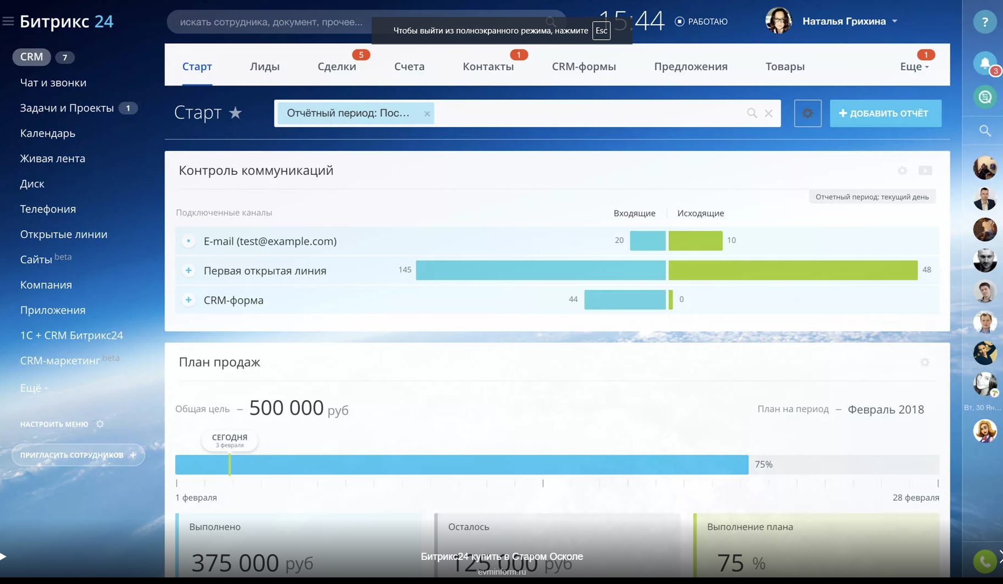Open the Счета tab
Image resolution: width=1003 pixels, height=584 pixels.
pos(409,66)
